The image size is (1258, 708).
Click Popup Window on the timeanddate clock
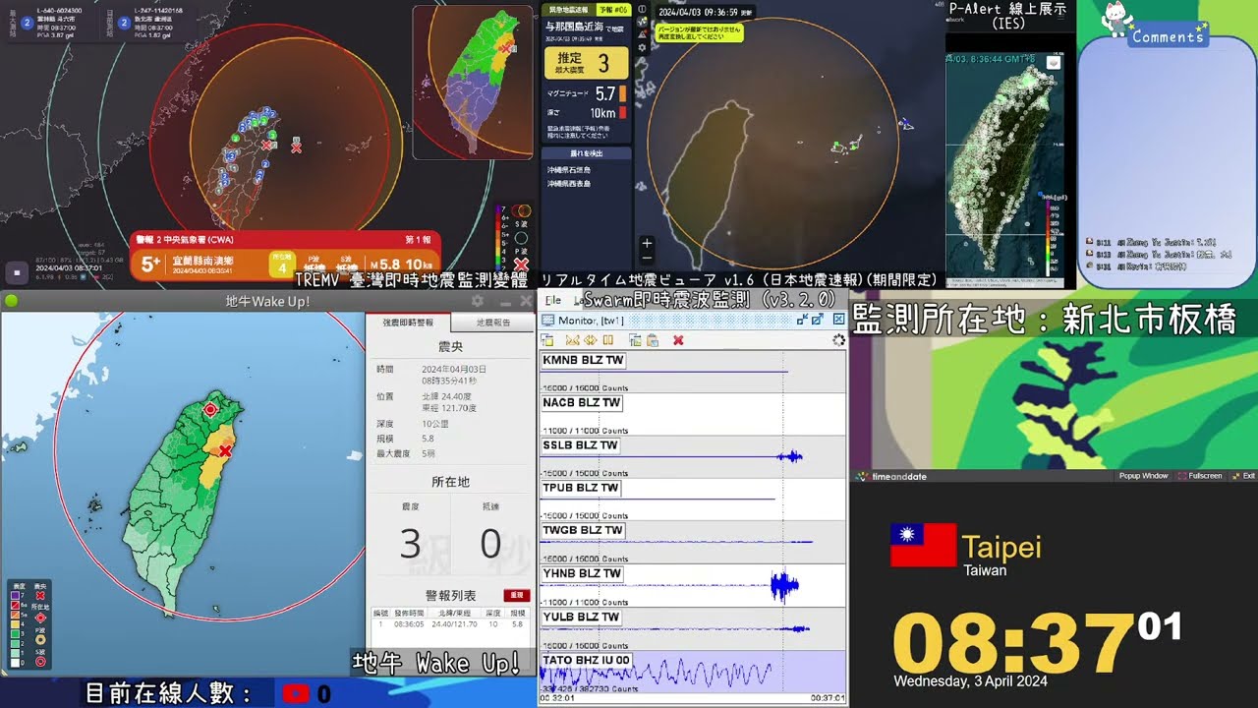coord(1143,476)
